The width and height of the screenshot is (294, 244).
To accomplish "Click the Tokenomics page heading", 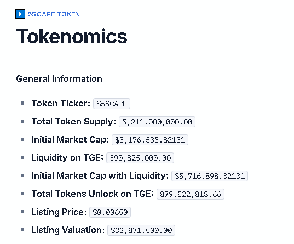I will 72,36.
